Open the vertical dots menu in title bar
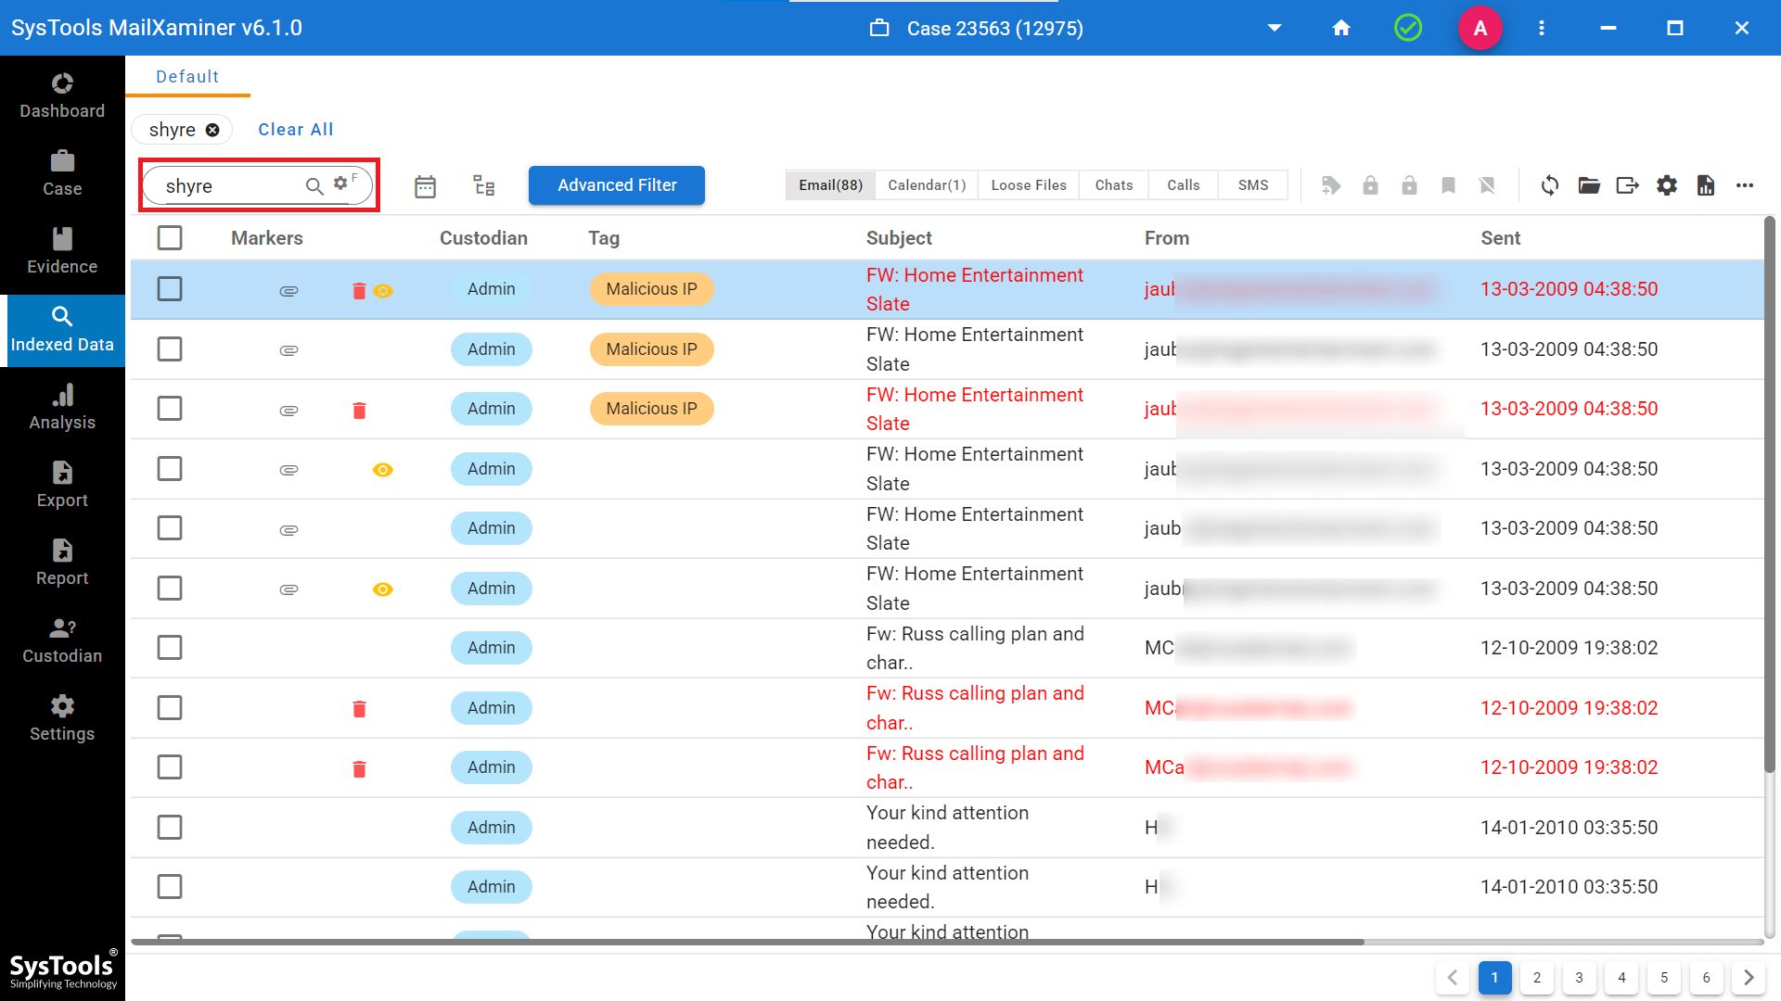This screenshot has width=1781, height=1001. (x=1542, y=28)
